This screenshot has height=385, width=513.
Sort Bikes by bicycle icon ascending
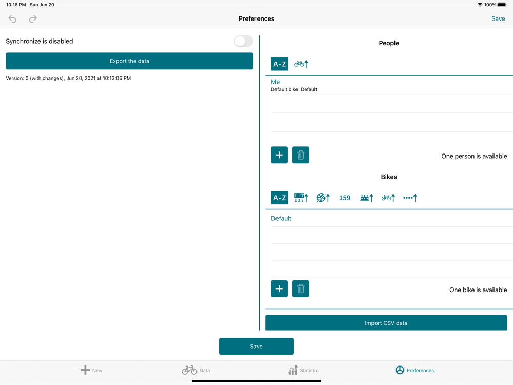pyautogui.click(x=388, y=198)
